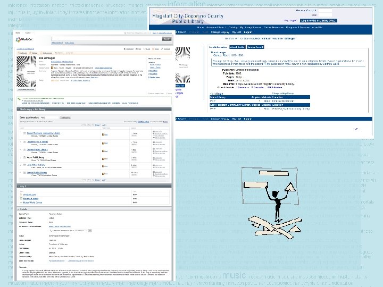Click the Amazon.com seller icon

(21, 195)
